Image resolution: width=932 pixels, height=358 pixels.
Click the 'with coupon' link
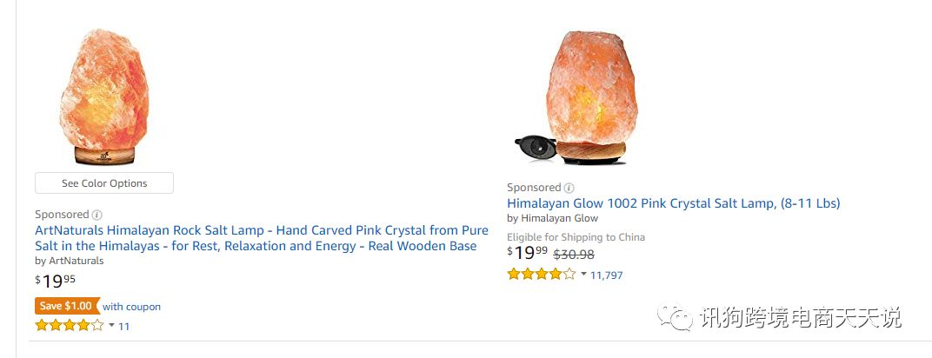(x=131, y=307)
